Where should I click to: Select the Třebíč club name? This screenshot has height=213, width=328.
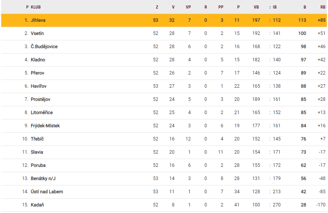[38, 139]
